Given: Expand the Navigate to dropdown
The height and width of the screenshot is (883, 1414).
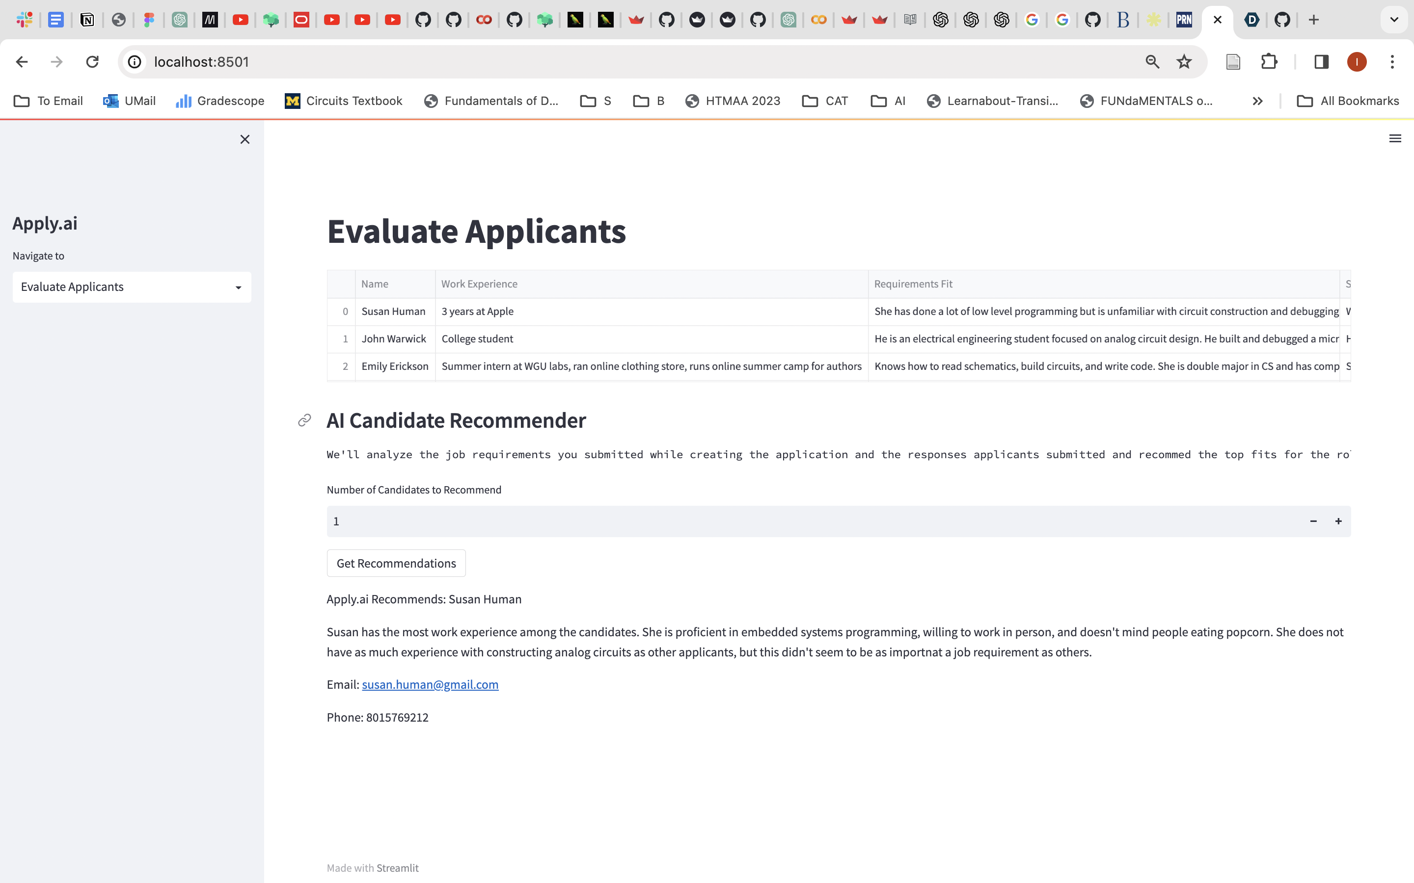Looking at the screenshot, I should [x=132, y=287].
